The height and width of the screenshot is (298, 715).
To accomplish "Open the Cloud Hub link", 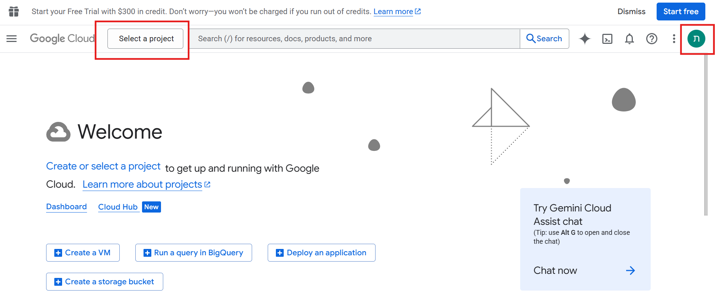I will click(x=118, y=207).
